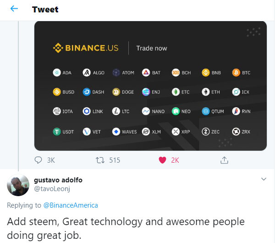Image resolution: width=275 pixels, height=243 pixels.
Task: Click the USDT tether coin icon
Action: [57, 131]
